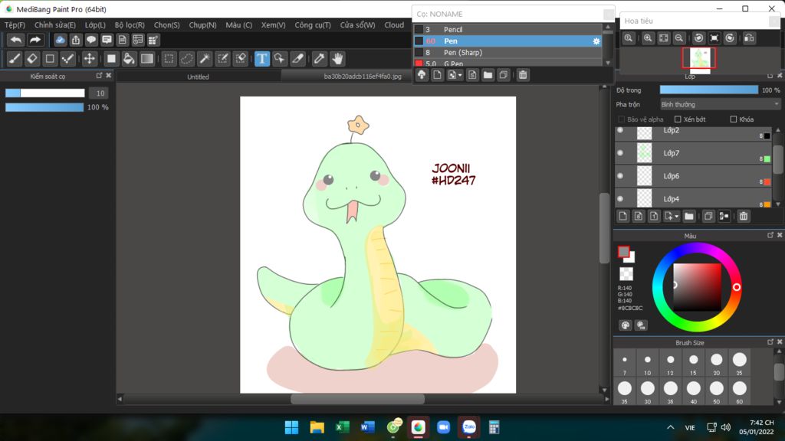Flip canvas icon in Navigator
The image size is (785, 441).
[x=750, y=38]
